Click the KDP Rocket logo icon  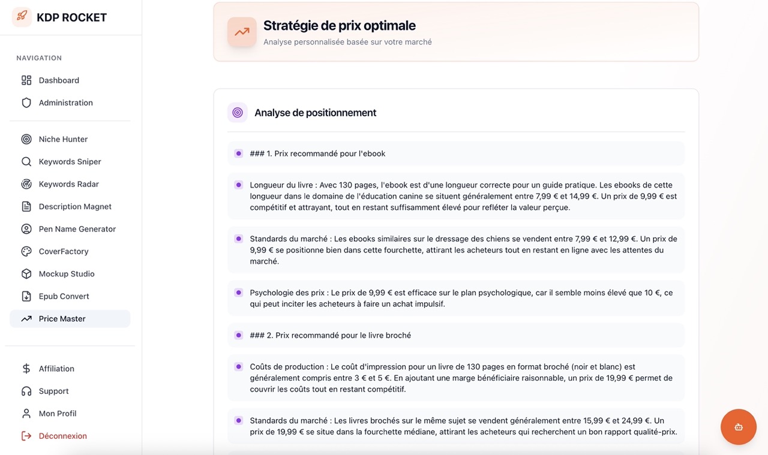click(x=22, y=17)
